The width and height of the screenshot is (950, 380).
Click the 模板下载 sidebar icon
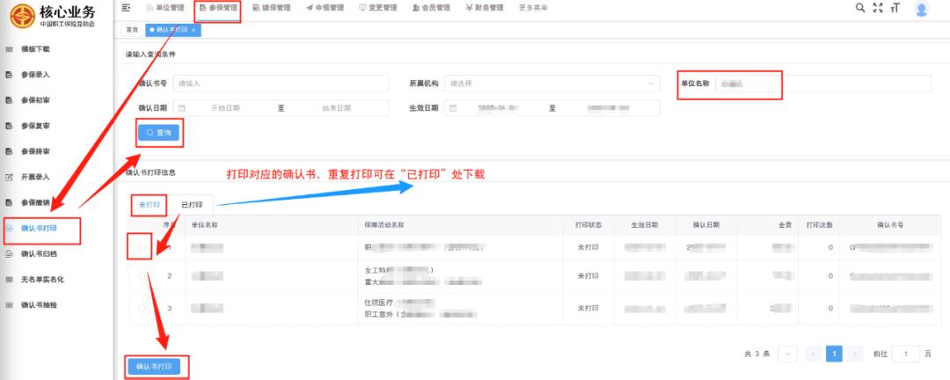pos(9,49)
